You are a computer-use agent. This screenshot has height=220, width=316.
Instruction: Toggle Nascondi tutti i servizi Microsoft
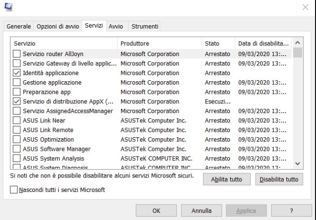pos(14,190)
